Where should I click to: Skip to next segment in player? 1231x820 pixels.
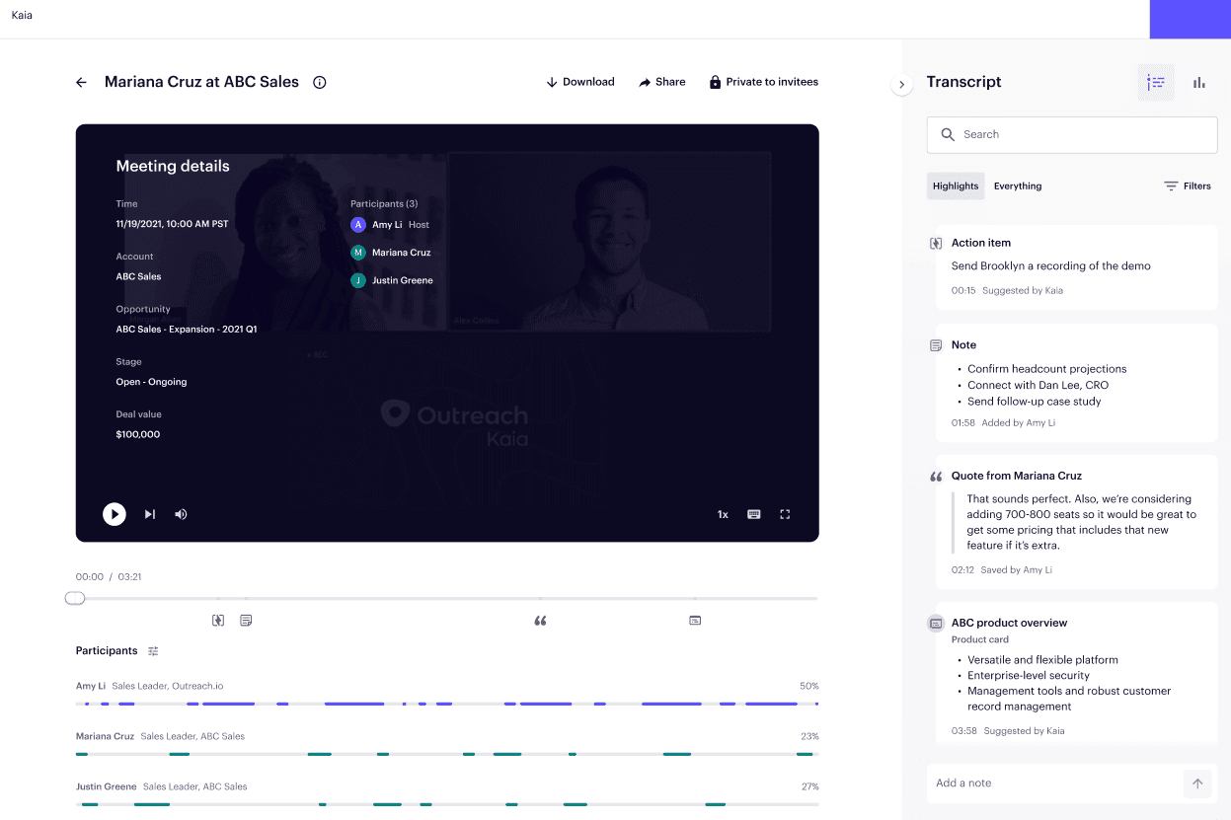point(150,514)
